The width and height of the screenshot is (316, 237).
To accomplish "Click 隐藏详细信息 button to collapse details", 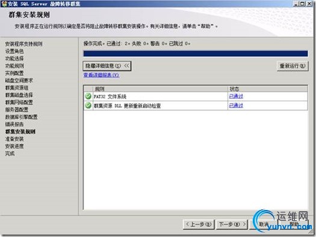I will pos(107,66).
